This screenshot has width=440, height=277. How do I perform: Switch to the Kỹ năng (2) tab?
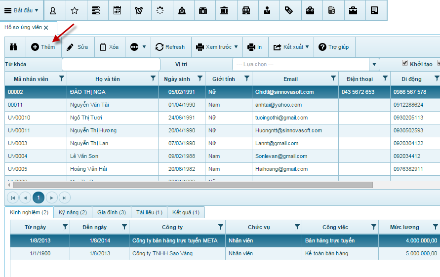[73, 212]
